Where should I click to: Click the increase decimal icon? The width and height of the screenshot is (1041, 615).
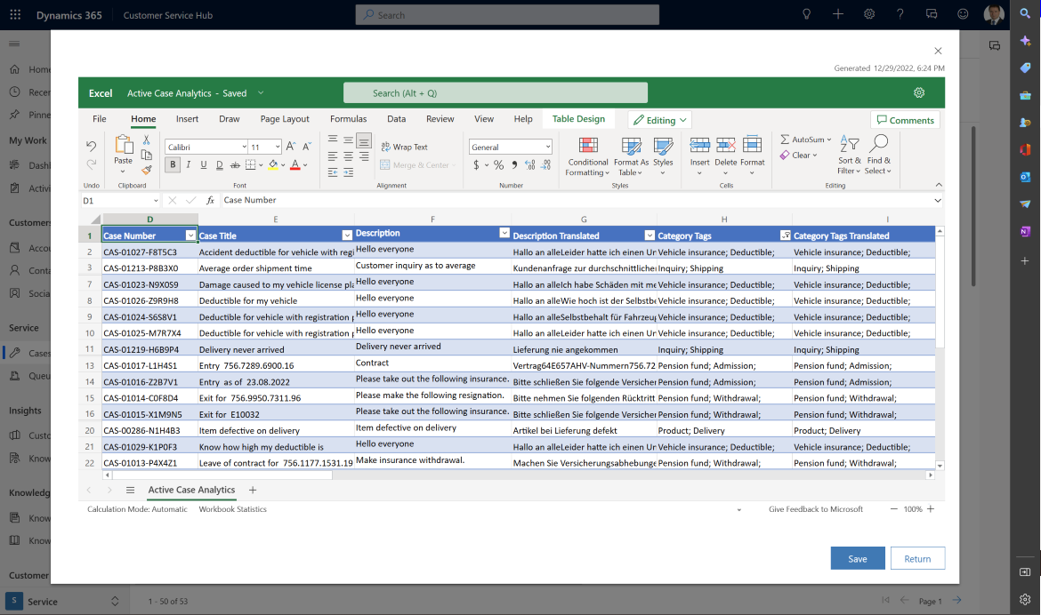(529, 165)
